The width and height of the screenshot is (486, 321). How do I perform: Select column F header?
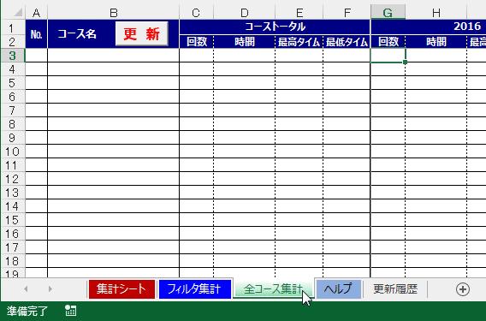point(347,13)
